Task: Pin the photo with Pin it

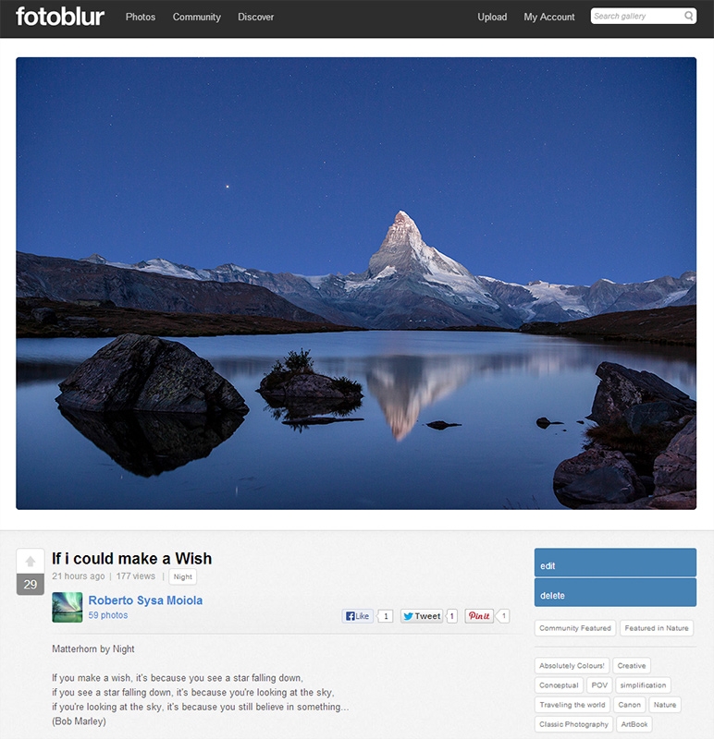Action: [x=479, y=616]
